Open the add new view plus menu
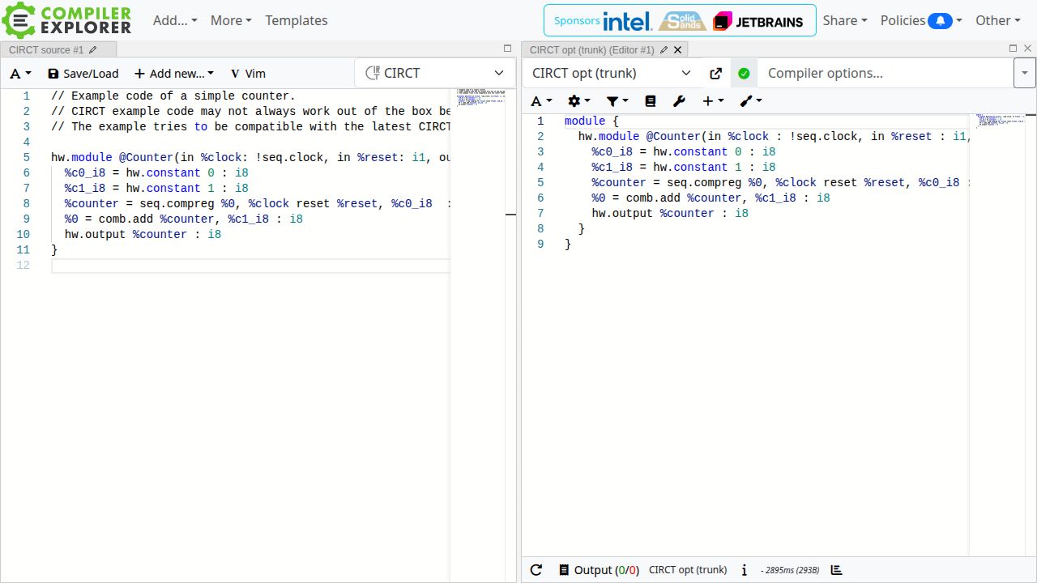Screen dimensions: 1037x583 point(713,101)
